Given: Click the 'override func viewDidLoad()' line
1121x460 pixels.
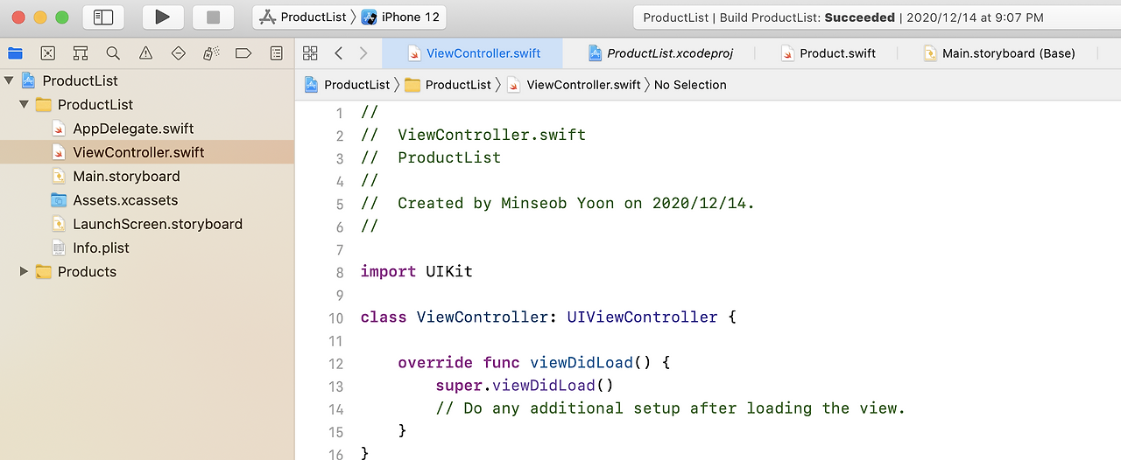Looking at the screenshot, I should click(x=533, y=362).
